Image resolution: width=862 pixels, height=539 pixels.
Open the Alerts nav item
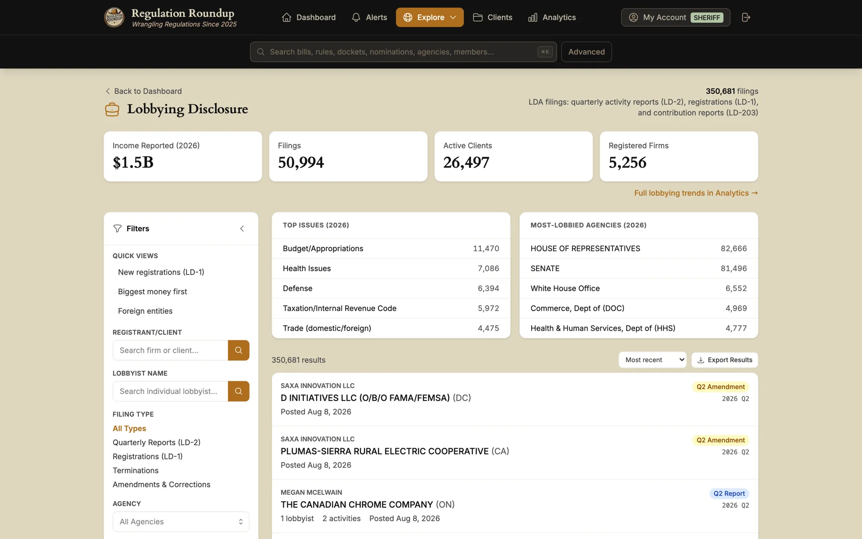pyautogui.click(x=369, y=17)
